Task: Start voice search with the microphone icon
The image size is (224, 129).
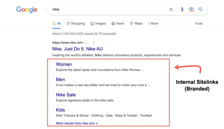Action: click(182, 10)
